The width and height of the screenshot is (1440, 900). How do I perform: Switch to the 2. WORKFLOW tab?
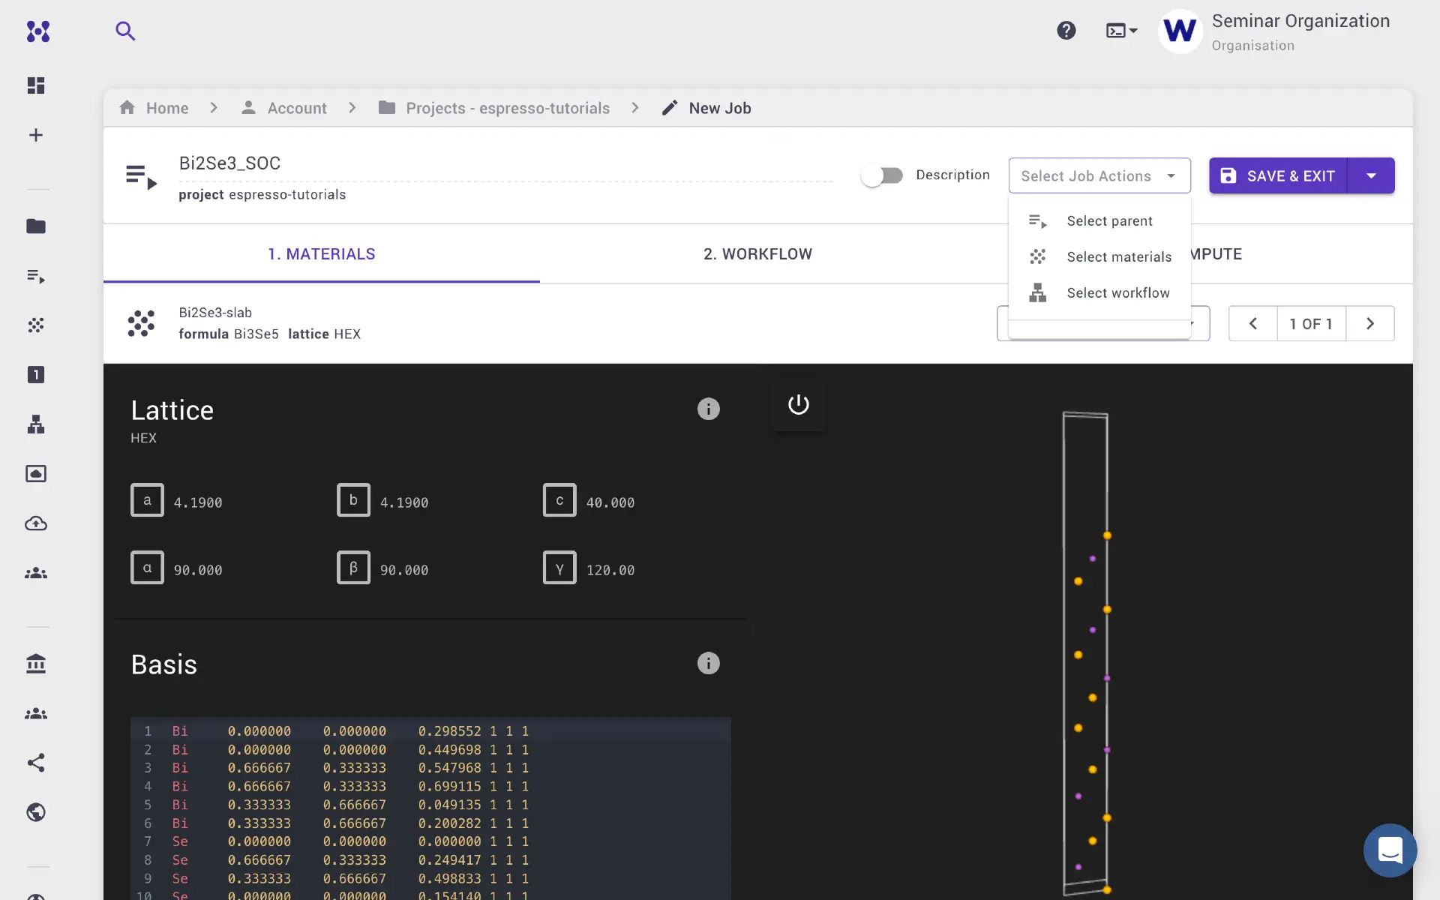(757, 253)
